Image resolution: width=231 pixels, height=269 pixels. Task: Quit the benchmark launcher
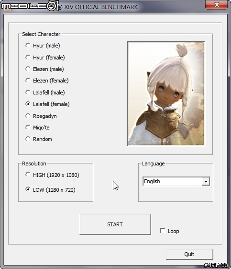pos(189,254)
